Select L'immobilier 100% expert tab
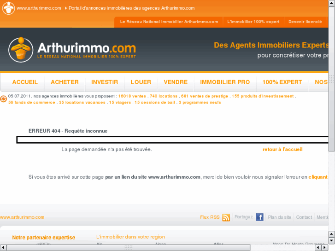The image size is (335, 251). coord(253,22)
